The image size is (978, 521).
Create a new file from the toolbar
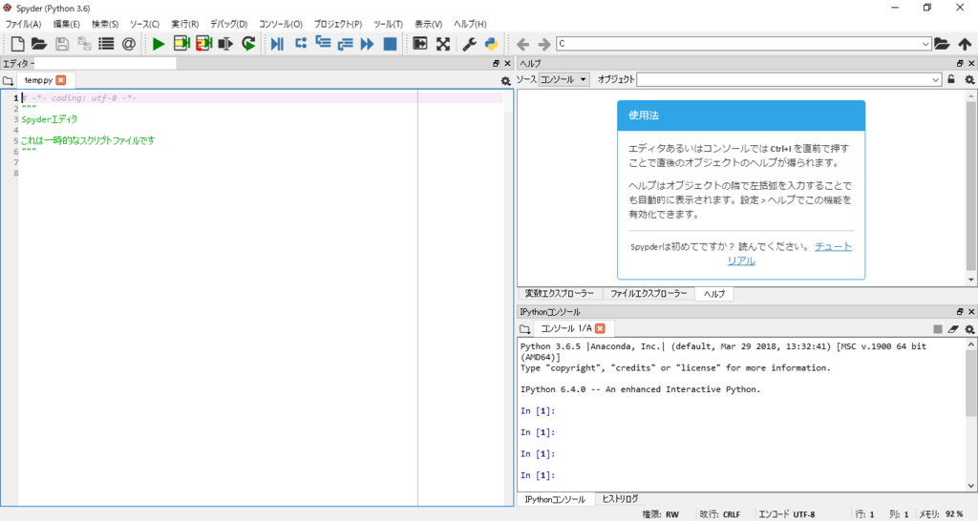17,44
